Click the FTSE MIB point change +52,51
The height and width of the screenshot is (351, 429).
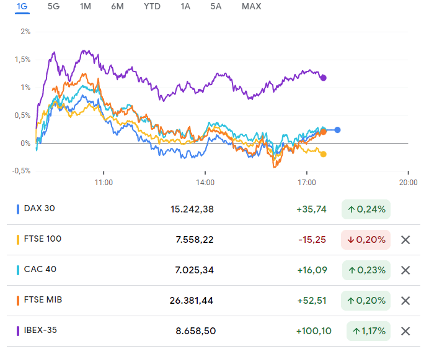pos(312,301)
